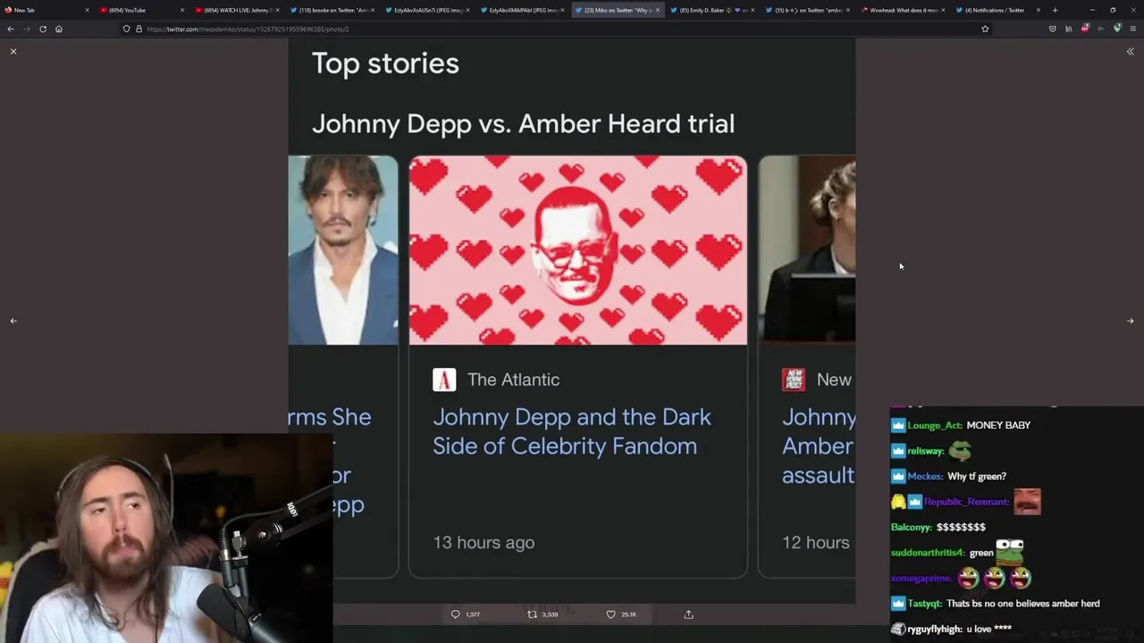Image resolution: width=1144 pixels, height=643 pixels.
Task: Open a new browser tab with plus
Action: coord(1055,10)
